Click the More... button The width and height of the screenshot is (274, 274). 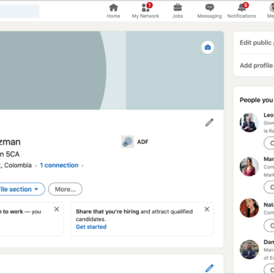[x=65, y=189]
